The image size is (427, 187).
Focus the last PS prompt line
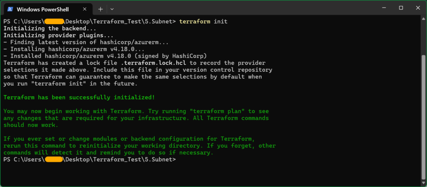(x=90, y=160)
